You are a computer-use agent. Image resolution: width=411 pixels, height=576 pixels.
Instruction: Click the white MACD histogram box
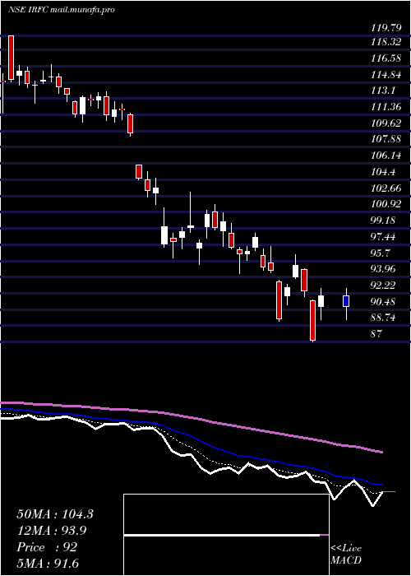[226, 535]
